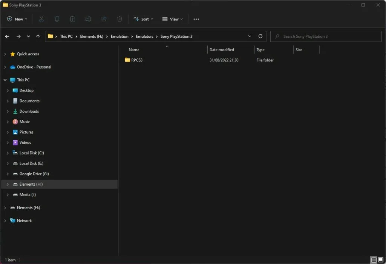Expand the Network tree node
The image size is (386, 264).
[5, 221]
